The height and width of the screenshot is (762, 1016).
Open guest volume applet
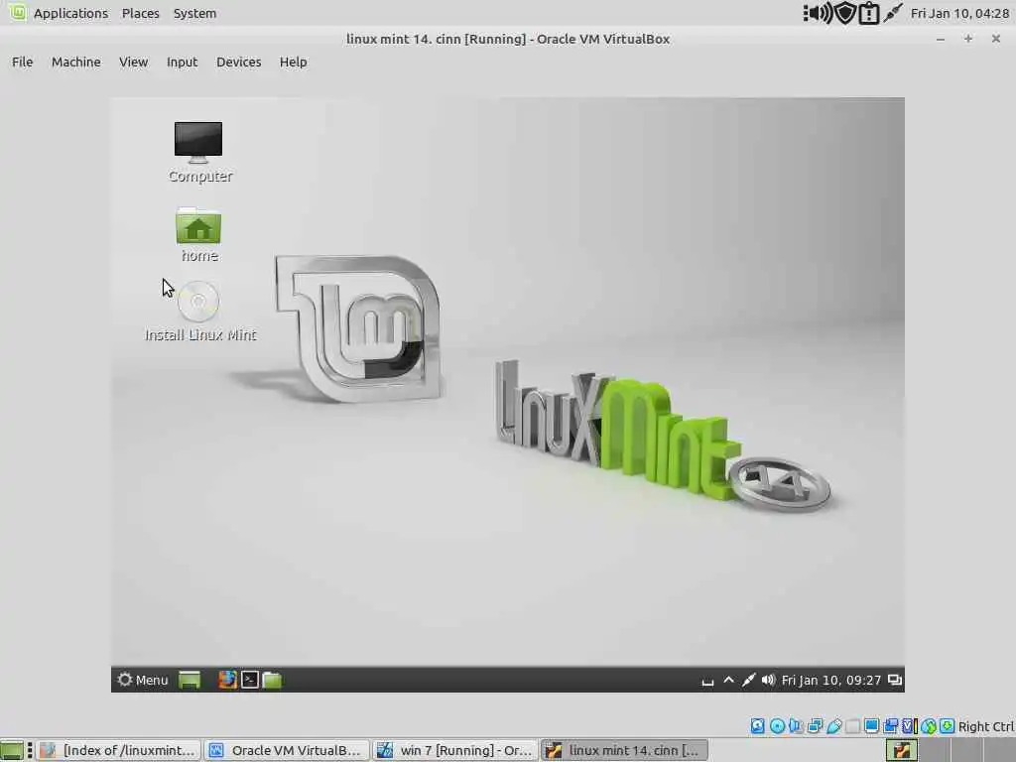coord(769,680)
